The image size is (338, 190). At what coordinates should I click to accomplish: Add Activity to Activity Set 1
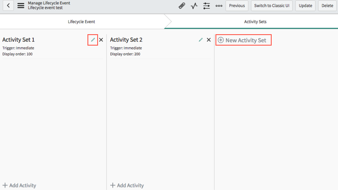[19, 185]
